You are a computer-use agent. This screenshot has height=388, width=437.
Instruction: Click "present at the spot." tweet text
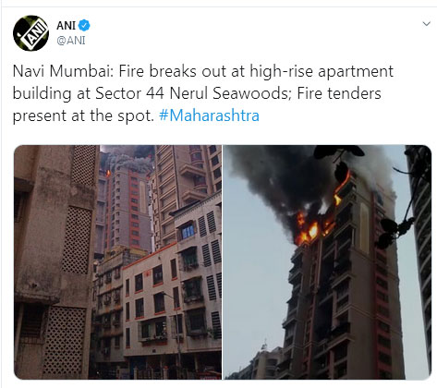click(x=83, y=116)
